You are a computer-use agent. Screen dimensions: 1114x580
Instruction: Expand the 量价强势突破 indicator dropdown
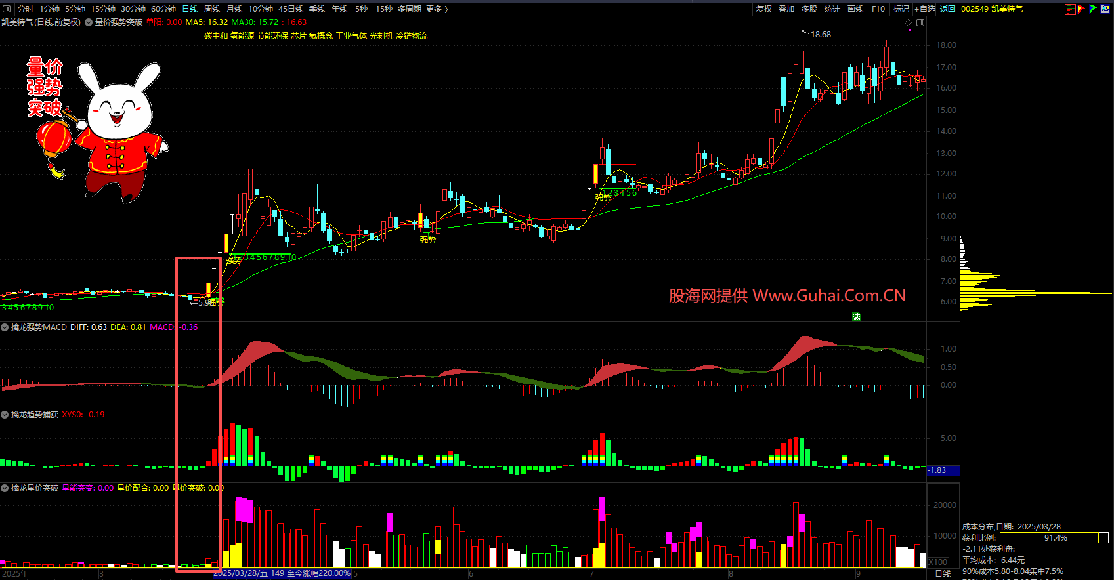click(x=89, y=22)
